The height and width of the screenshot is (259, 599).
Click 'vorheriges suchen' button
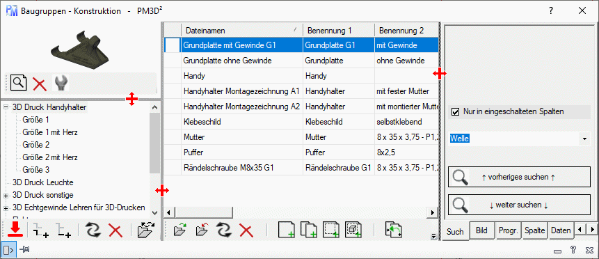coord(519,177)
